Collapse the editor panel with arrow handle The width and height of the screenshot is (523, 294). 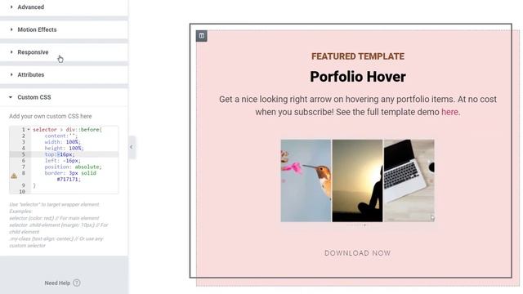point(132,147)
